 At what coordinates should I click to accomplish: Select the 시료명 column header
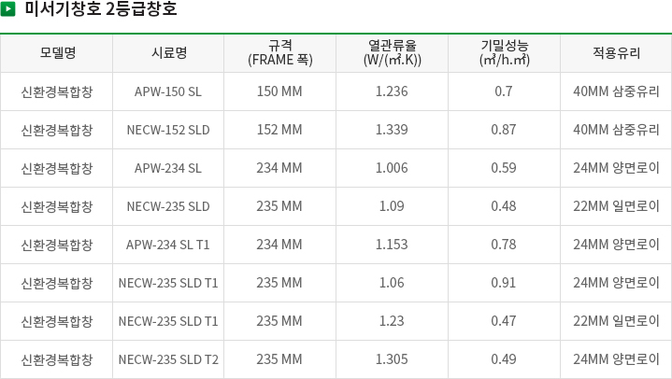[x=168, y=53]
